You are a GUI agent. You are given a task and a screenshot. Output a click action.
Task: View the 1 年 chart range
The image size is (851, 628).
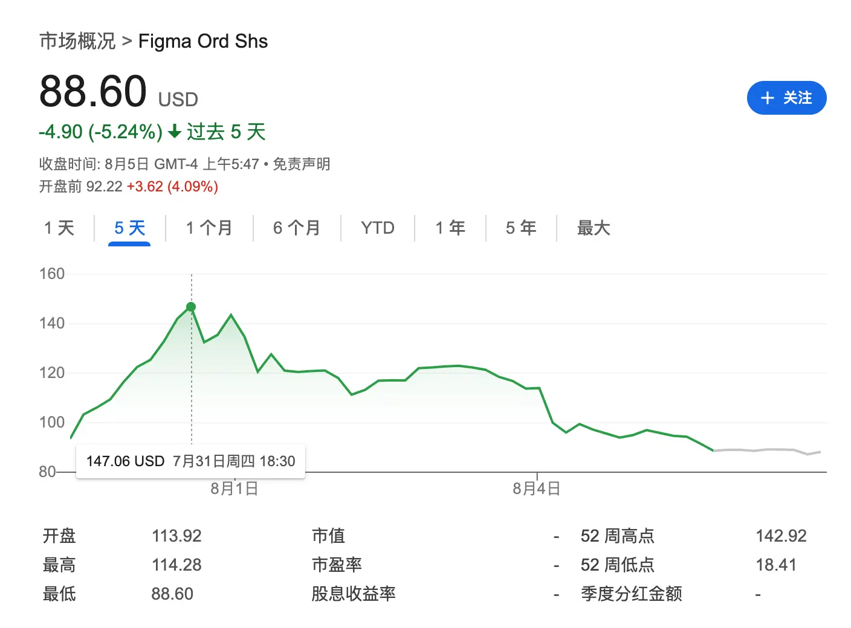tap(450, 228)
